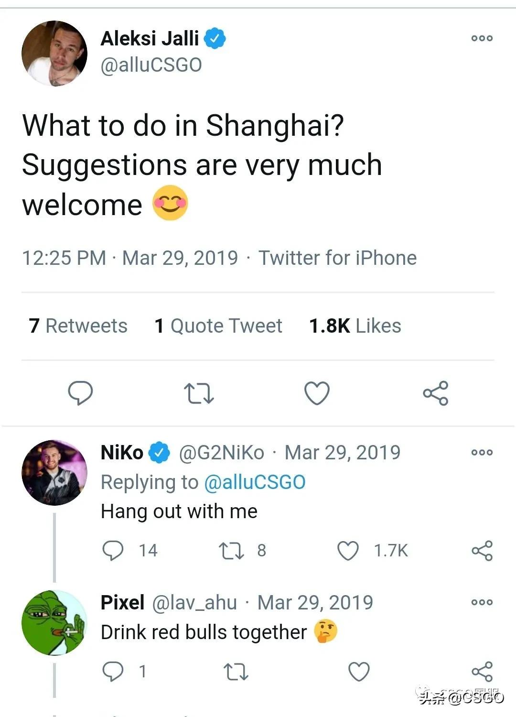Click the verified badge next to Aleksi Jalli
This screenshot has height=717, width=516.
215,39
